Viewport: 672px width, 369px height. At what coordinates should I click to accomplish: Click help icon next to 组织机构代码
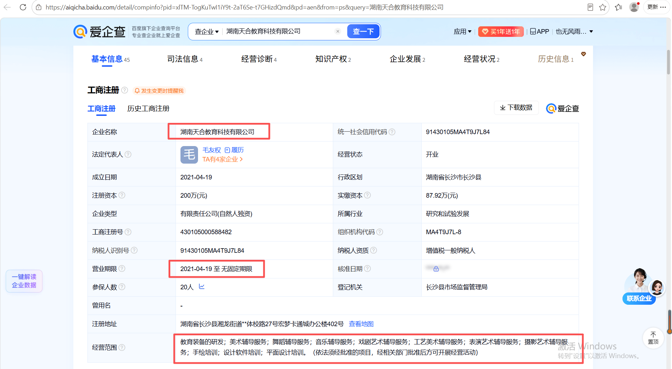(380, 232)
